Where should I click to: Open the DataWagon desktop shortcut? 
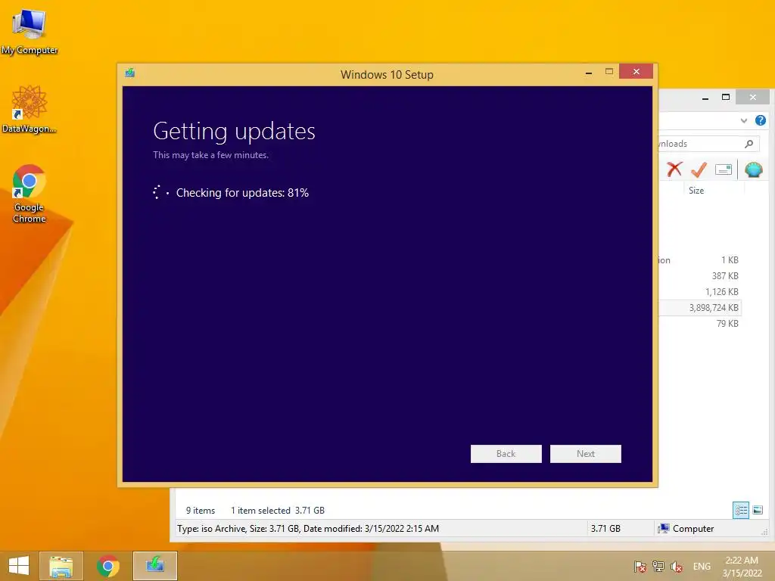[x=30, y=109]
